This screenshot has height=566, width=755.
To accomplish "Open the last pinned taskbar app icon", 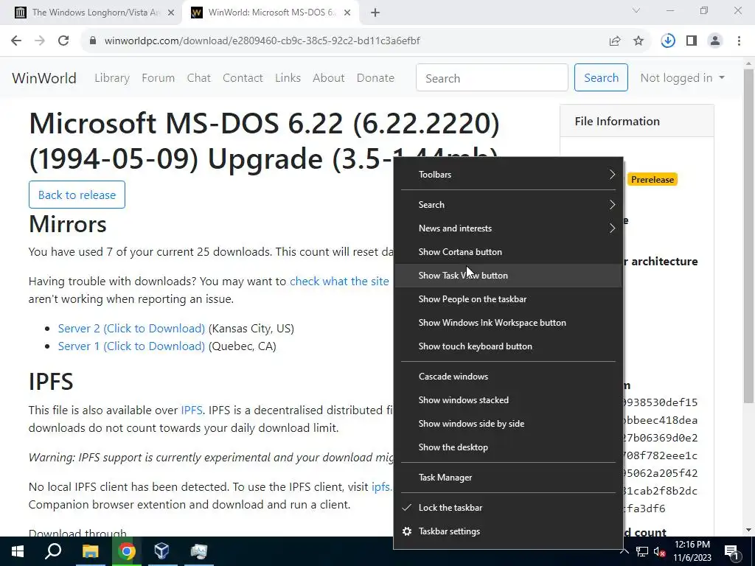I will pyautogui.click(x=198, y=551).
